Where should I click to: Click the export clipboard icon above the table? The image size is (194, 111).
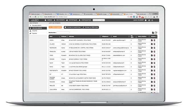156,33
